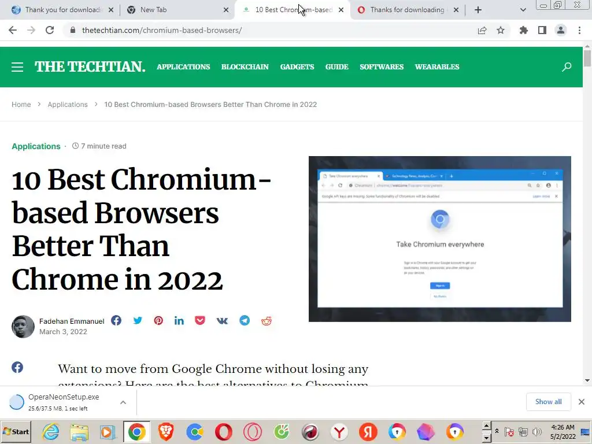
Task: Open author Fadehan Emmanuel's page
Action: click(x=72, y=321)
